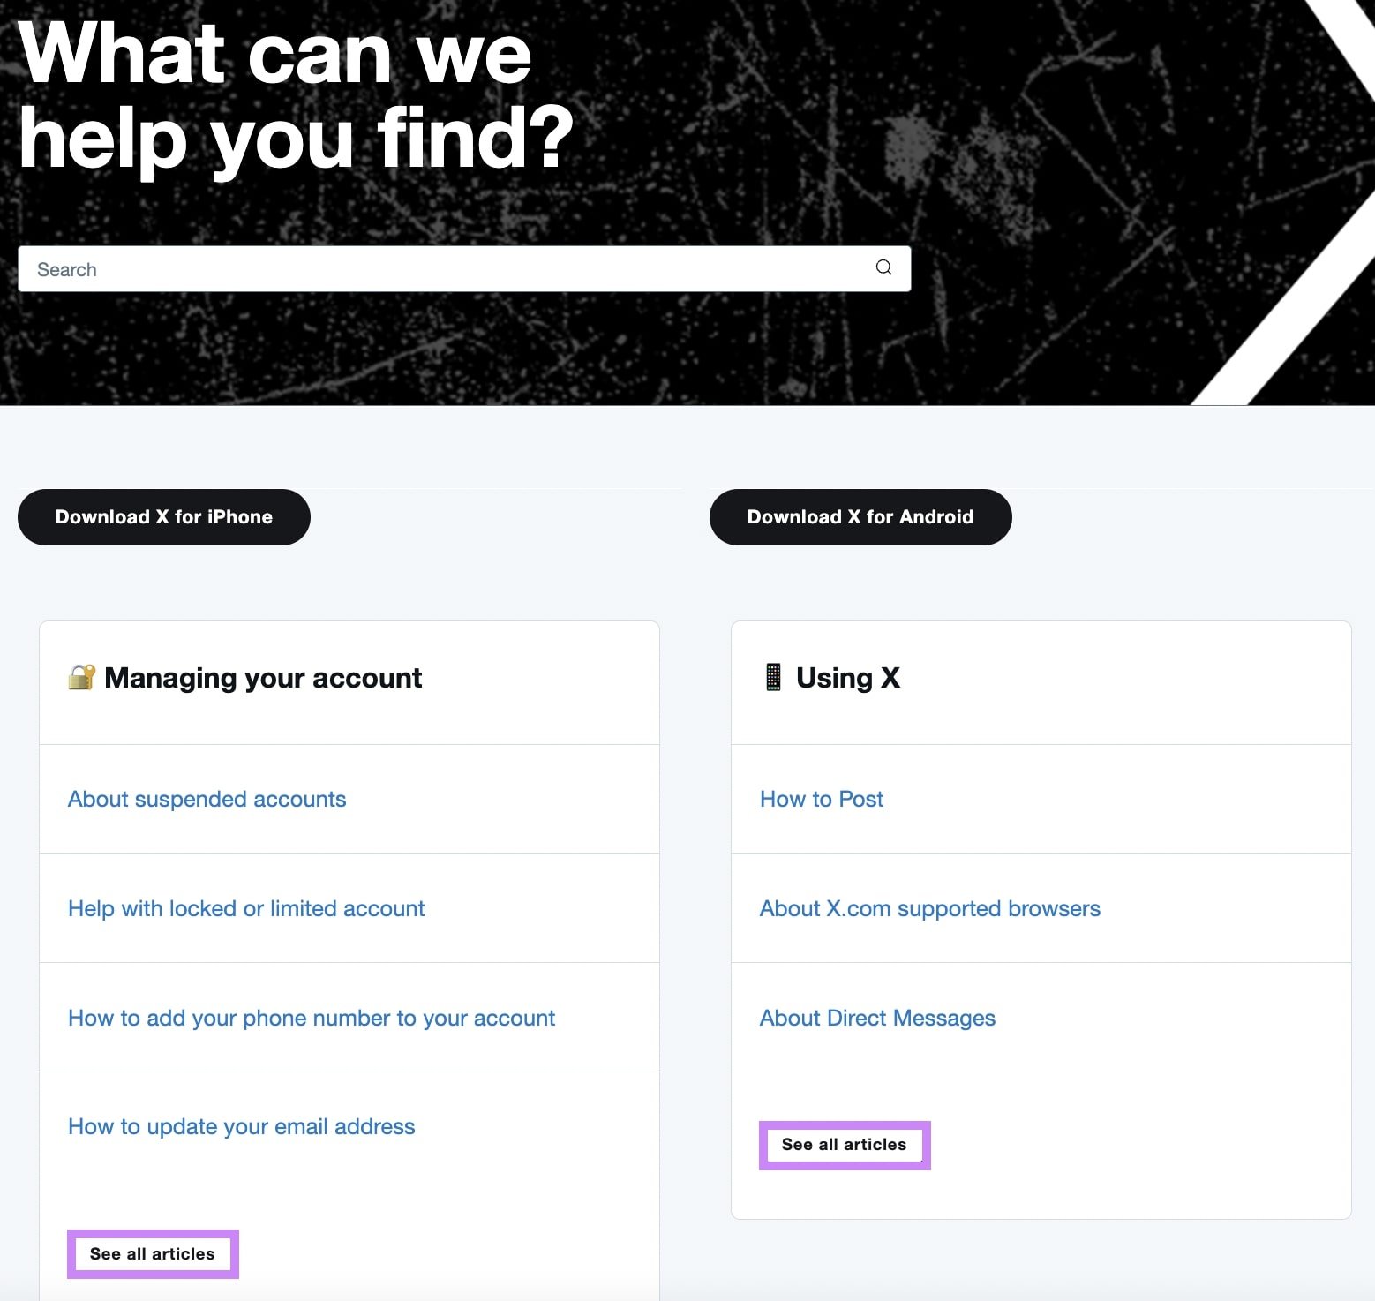Open About X.com supported browsers
Screen dimensions: 1375x1301
[x=928, y=908]
